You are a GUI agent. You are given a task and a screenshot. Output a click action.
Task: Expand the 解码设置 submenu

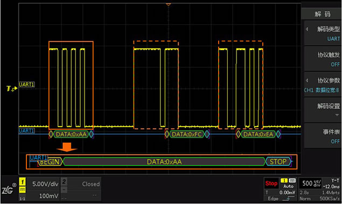[x=323, y=110]
